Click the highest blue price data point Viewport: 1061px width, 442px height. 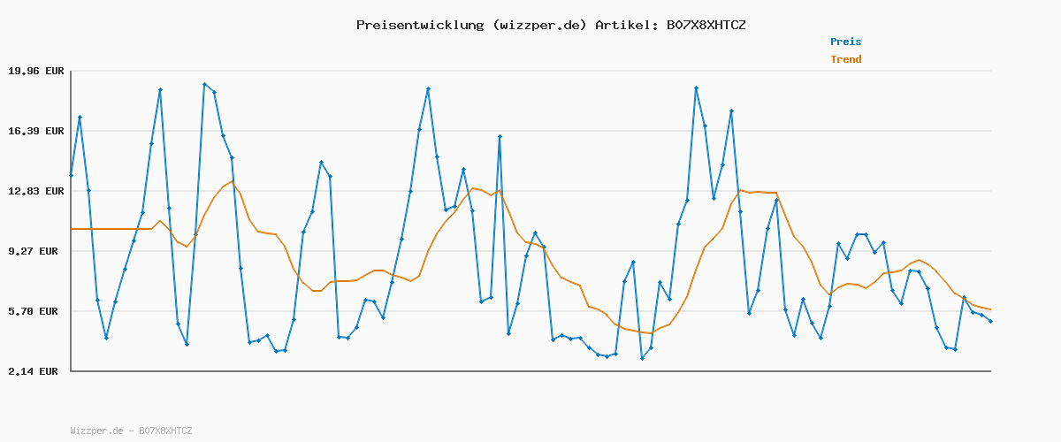(x=204, y=84)
